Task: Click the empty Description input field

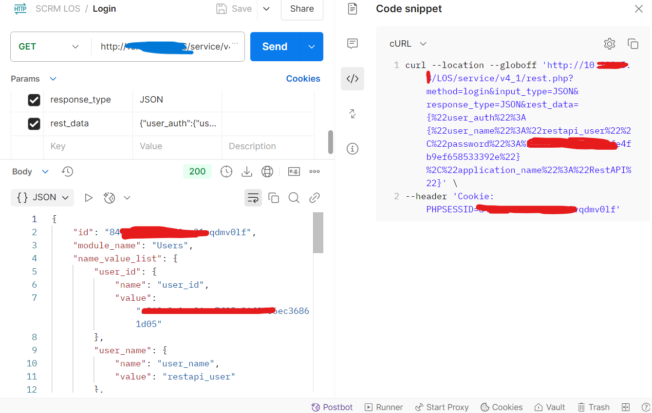Action: tap(268, 146)
